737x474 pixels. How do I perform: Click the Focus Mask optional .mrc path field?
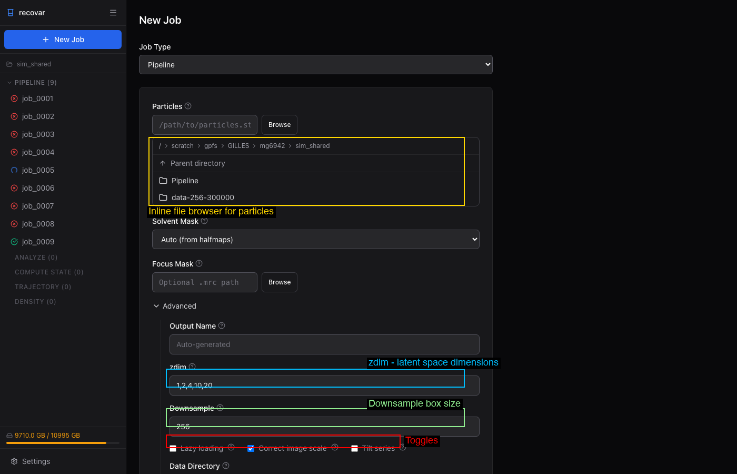[x=205, y=282]
